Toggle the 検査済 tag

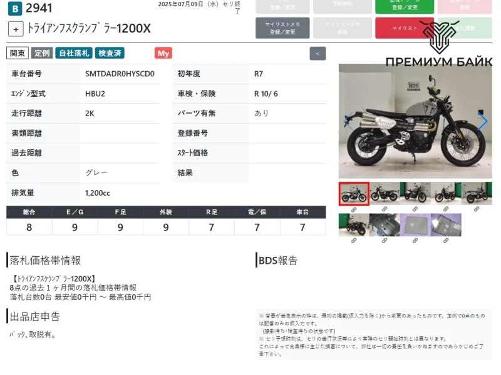[110, 53]
